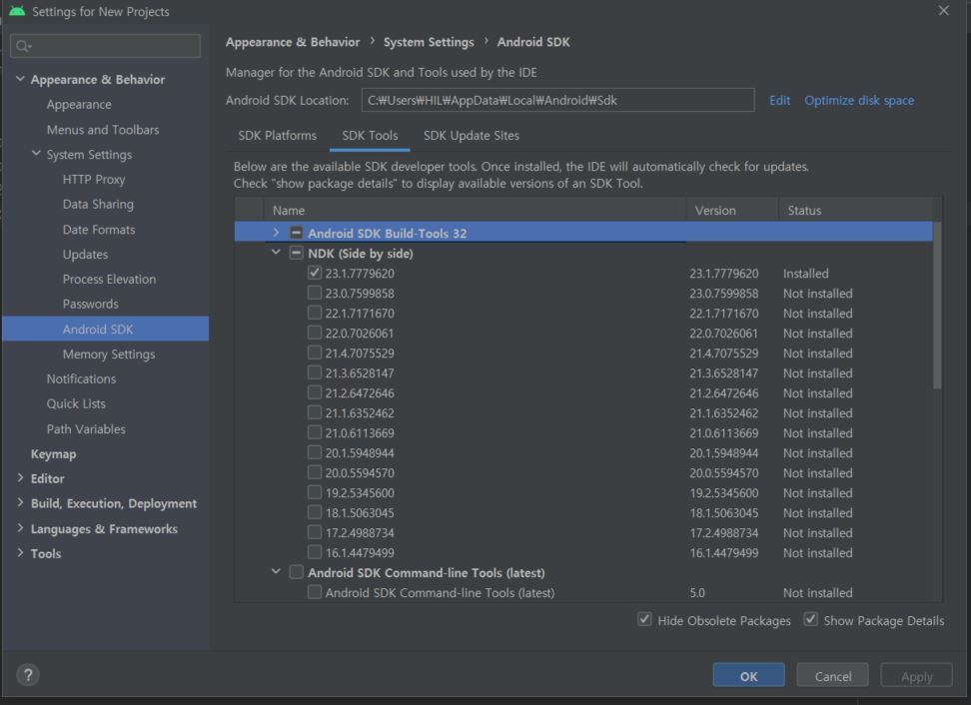Toggle Android SDK Build-Tools 32 group checkbox
The width and height of the screenshot is (971, 705).
(x=296, y=233)
